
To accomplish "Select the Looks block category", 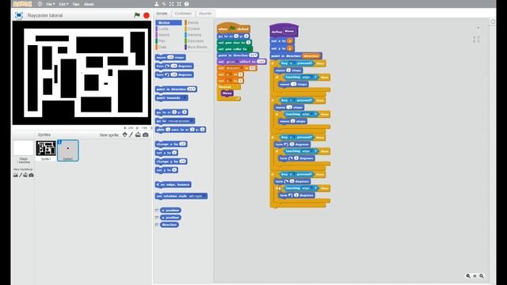I will click(x=169, y=28).
